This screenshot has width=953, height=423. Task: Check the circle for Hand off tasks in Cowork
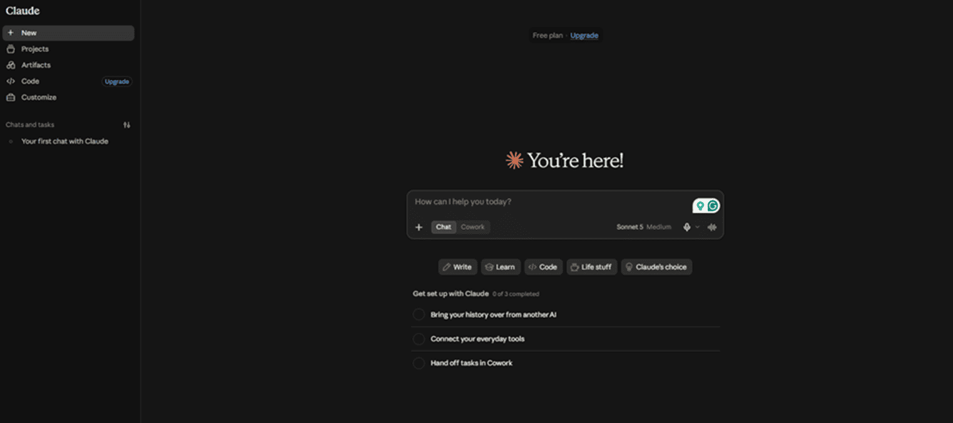click(419, 363)
